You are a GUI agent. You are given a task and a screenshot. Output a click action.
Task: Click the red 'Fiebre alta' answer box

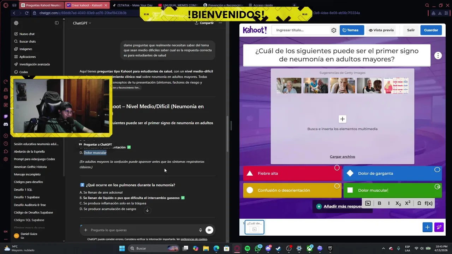292,173
